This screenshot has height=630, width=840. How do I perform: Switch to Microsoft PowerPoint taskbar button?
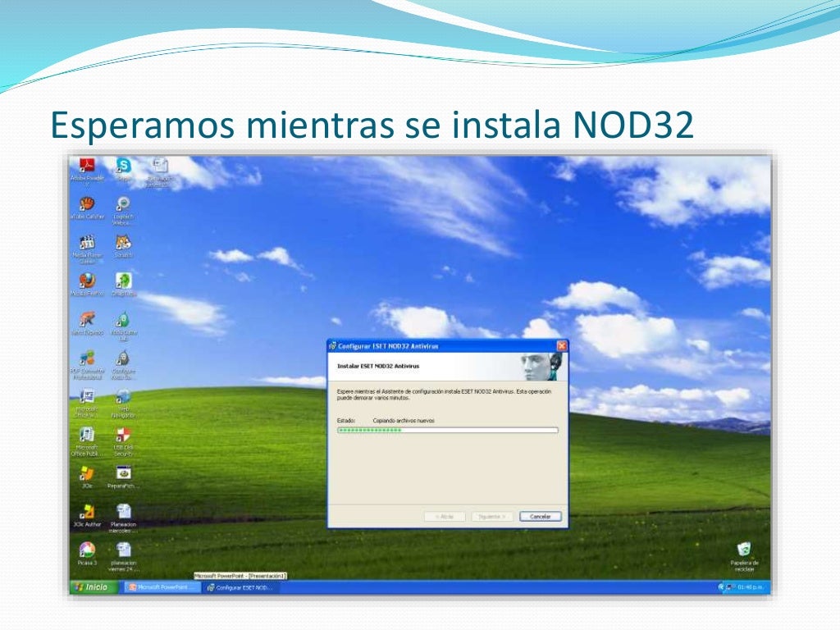coord(162,587)
